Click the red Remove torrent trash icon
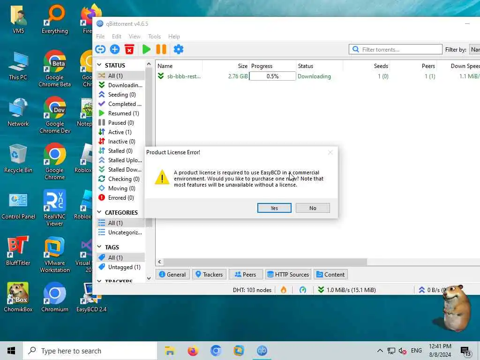Screen dimensions: 480x360 pyautogui.click(x=129, y=49)
